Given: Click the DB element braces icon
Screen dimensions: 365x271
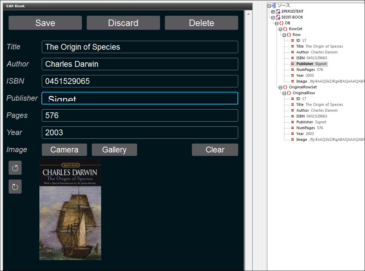Looking at the screenshot, I should [281, 23].
